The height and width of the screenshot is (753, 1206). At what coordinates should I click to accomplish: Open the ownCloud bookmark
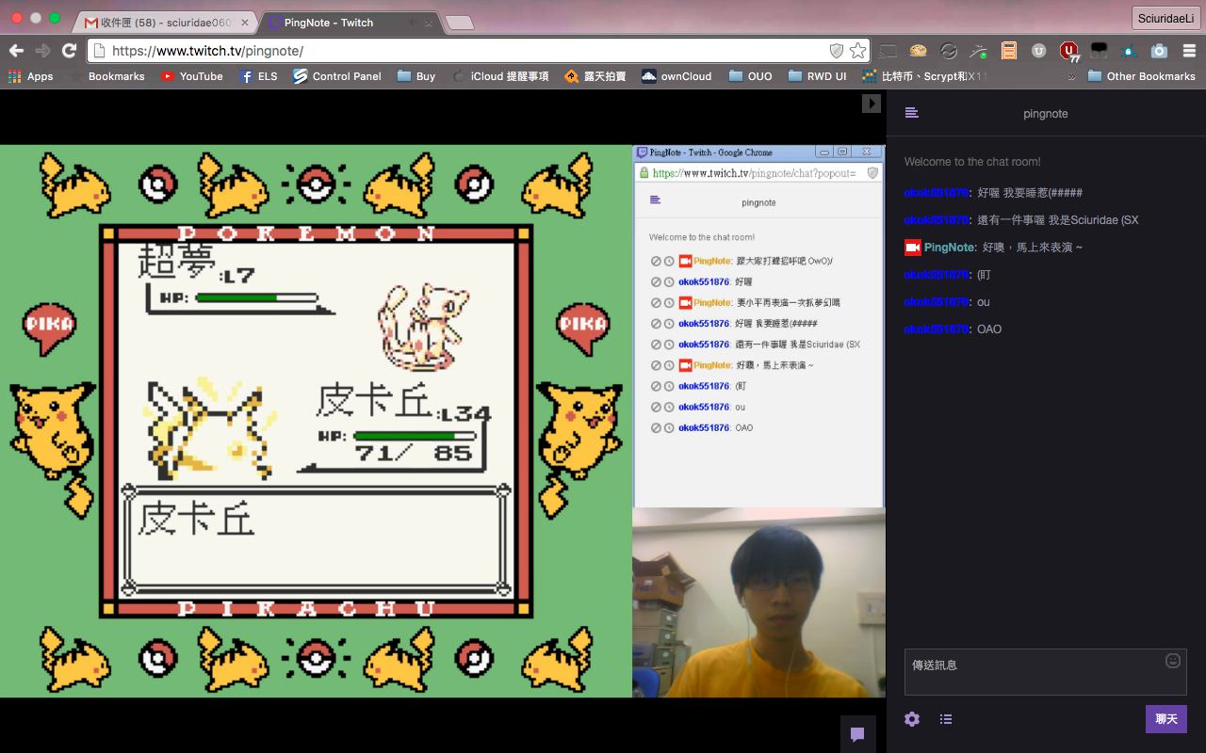[676, 76]
